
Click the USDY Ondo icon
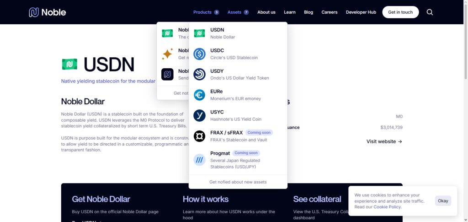point(199,75)
